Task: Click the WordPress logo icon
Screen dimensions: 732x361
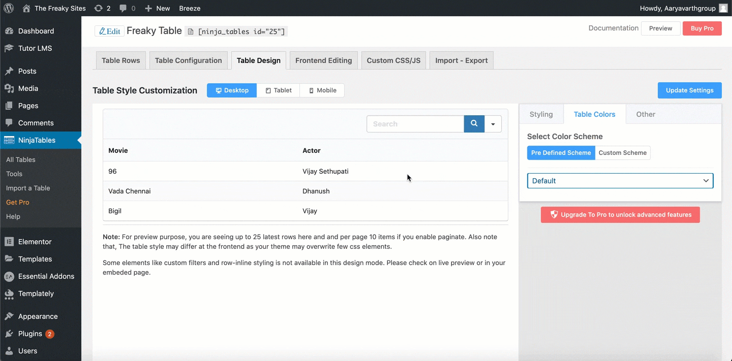Action: pos(9,8)
